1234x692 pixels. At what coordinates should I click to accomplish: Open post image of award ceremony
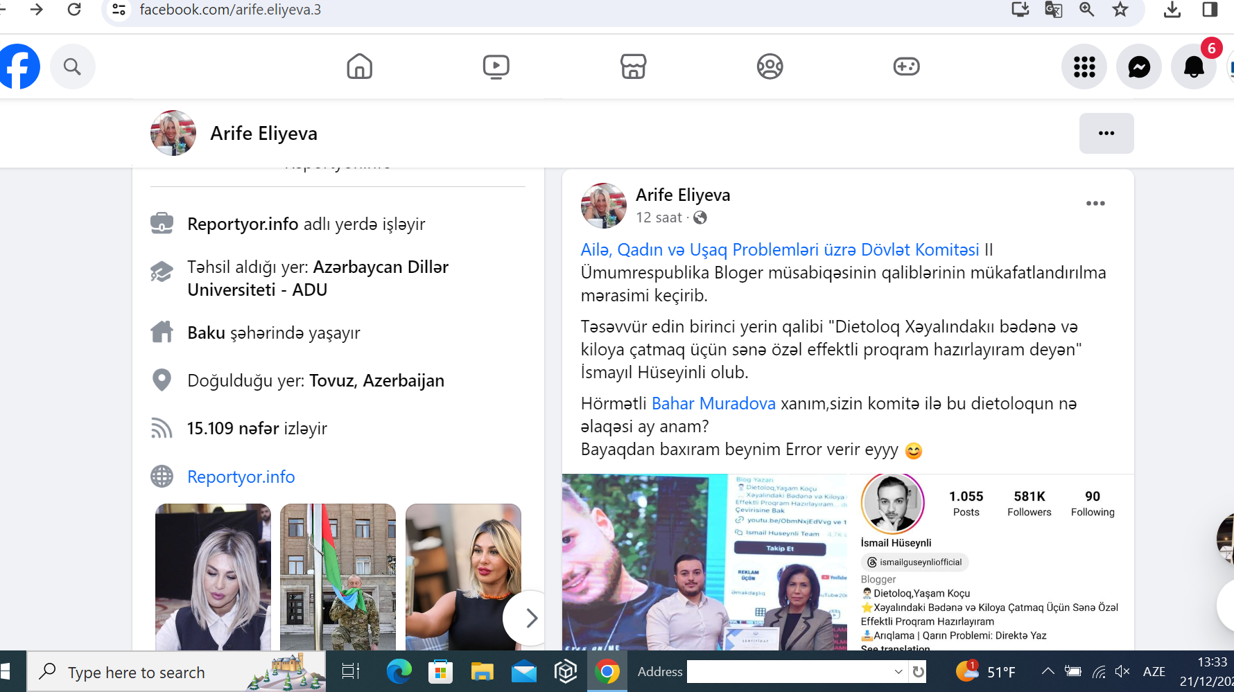tap(704, 562)
